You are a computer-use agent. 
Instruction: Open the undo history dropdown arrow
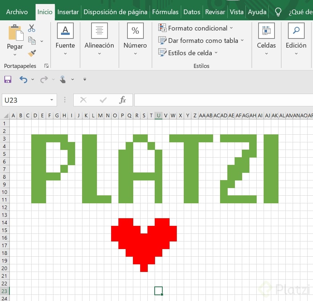pos(33,80)
